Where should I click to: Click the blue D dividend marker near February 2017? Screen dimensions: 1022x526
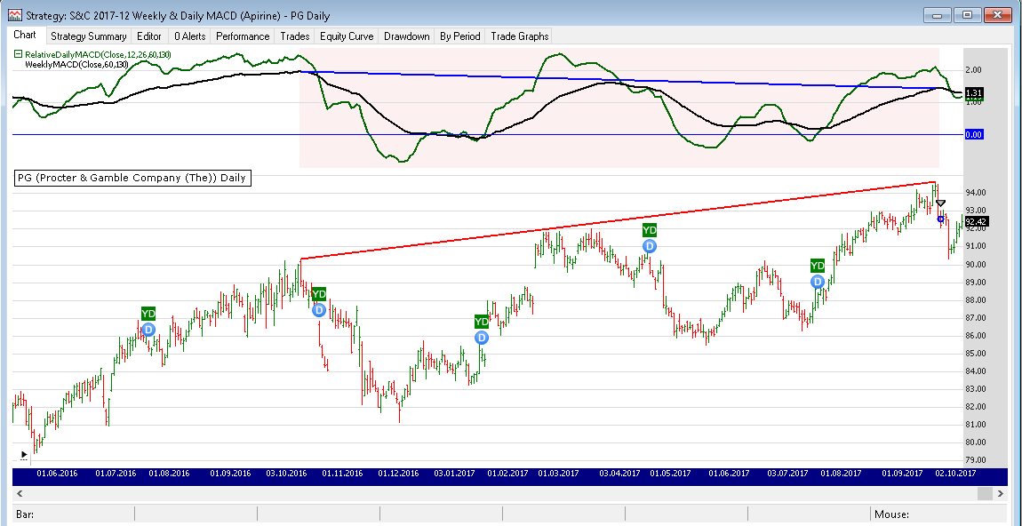point(482,338)
